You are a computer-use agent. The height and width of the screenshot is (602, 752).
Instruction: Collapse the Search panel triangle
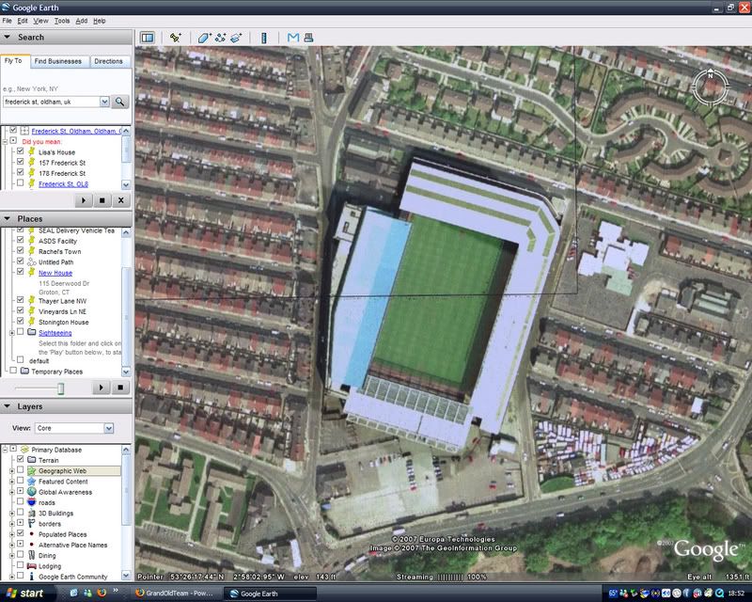click(x=8, y=37)
